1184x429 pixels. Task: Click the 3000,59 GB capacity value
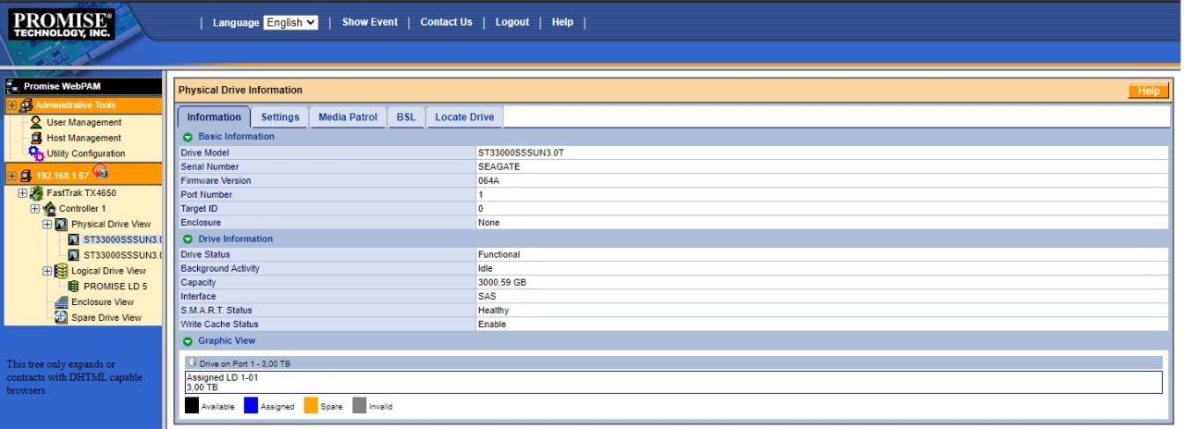(502, 282)
